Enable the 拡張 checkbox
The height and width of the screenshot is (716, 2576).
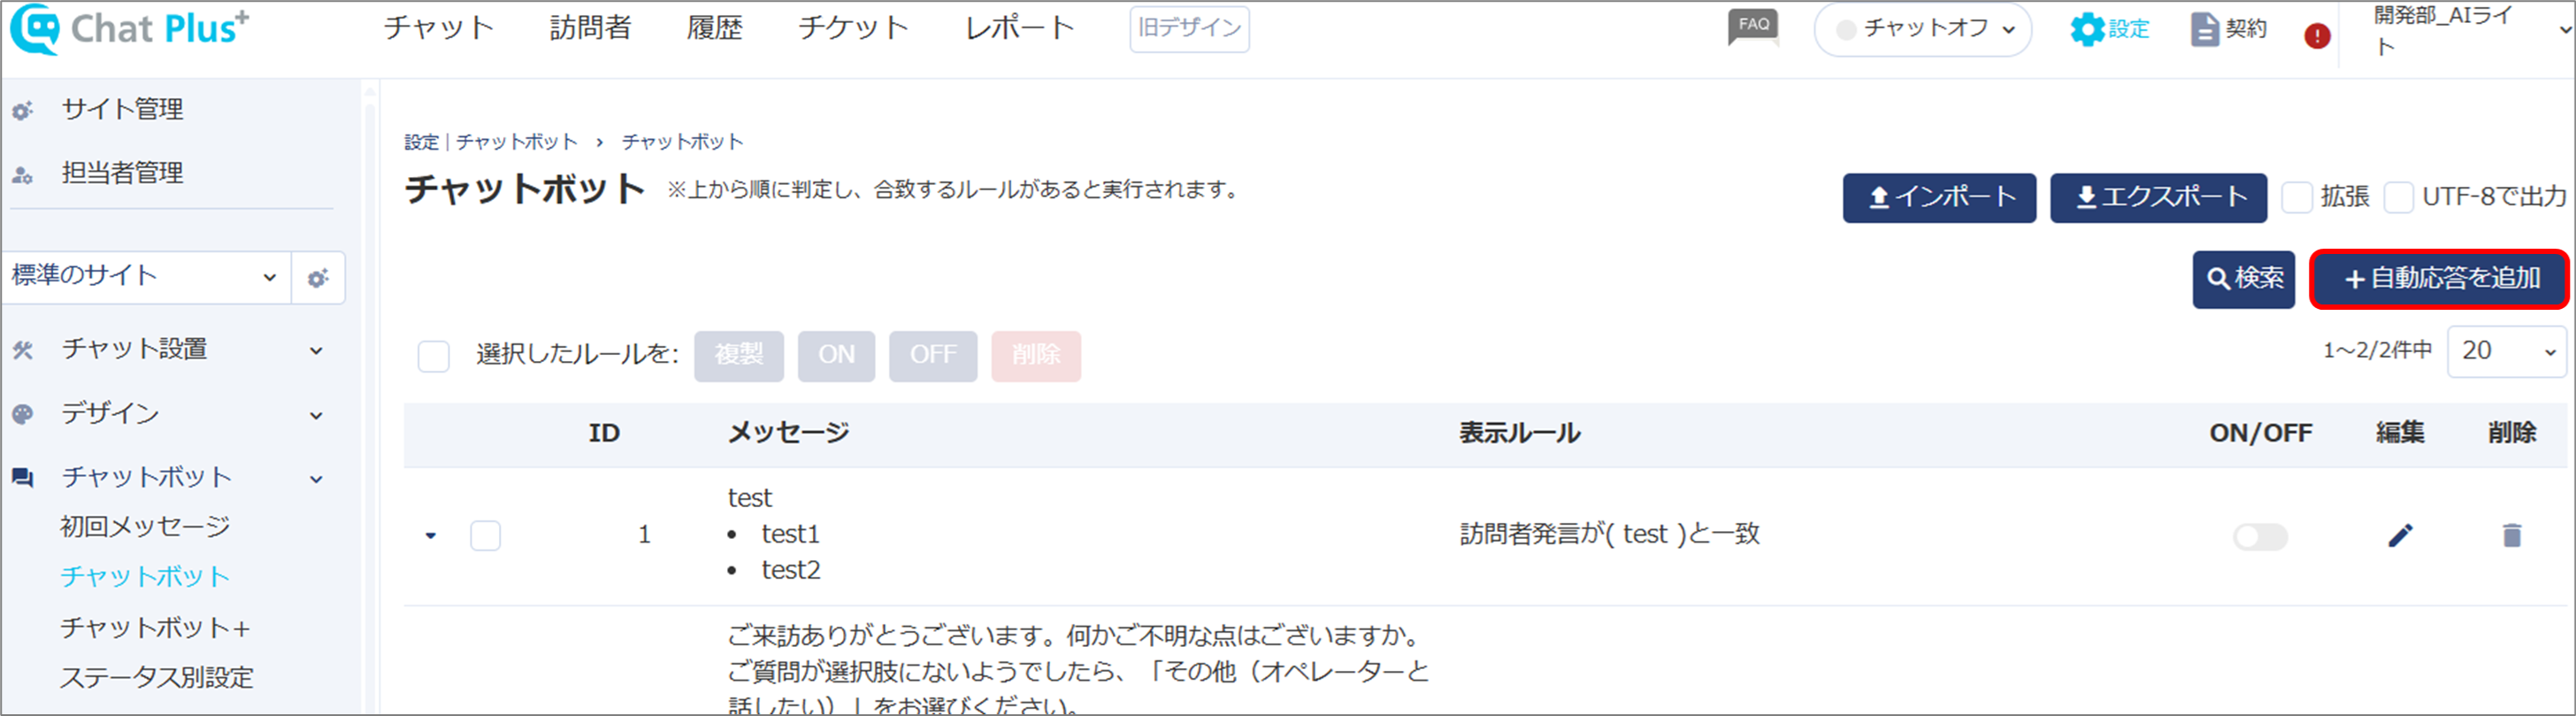click(x=2296, y=197)
